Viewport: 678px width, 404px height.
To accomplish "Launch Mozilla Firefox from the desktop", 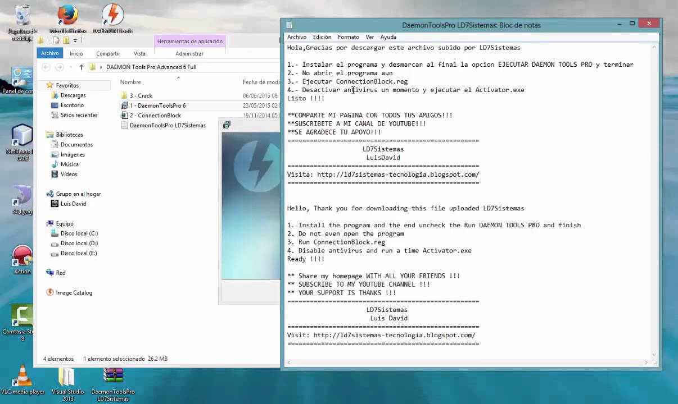I will [x=67, y=19].
